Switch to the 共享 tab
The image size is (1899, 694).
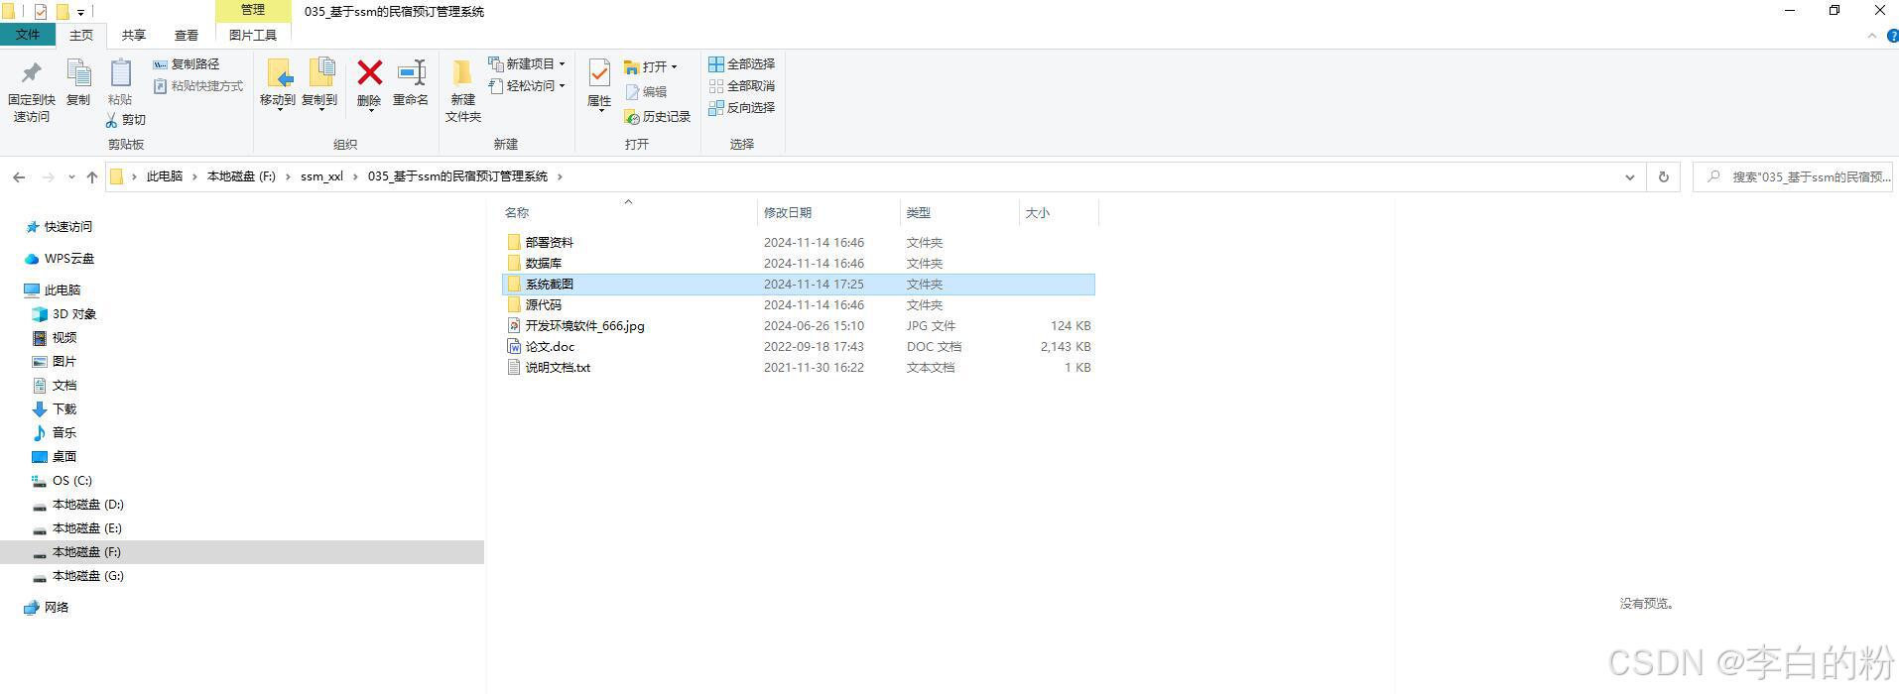(134, 35)
